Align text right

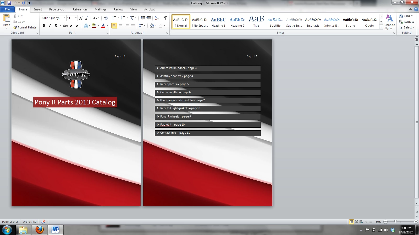tap(127, 26)
